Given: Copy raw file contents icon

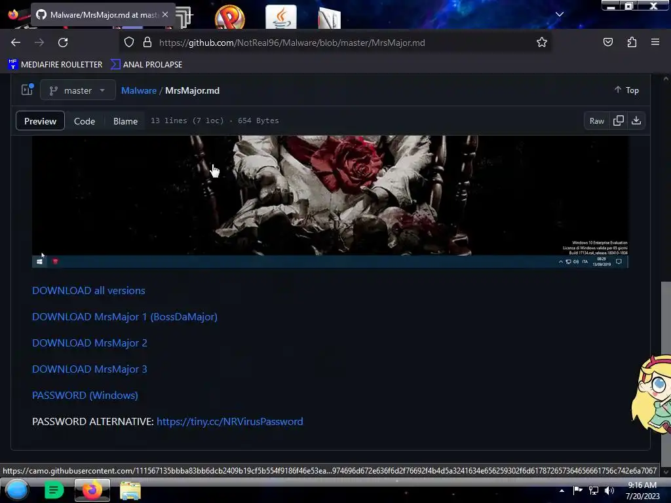Looking at the screenshot, I should click(x=619, y=121).
